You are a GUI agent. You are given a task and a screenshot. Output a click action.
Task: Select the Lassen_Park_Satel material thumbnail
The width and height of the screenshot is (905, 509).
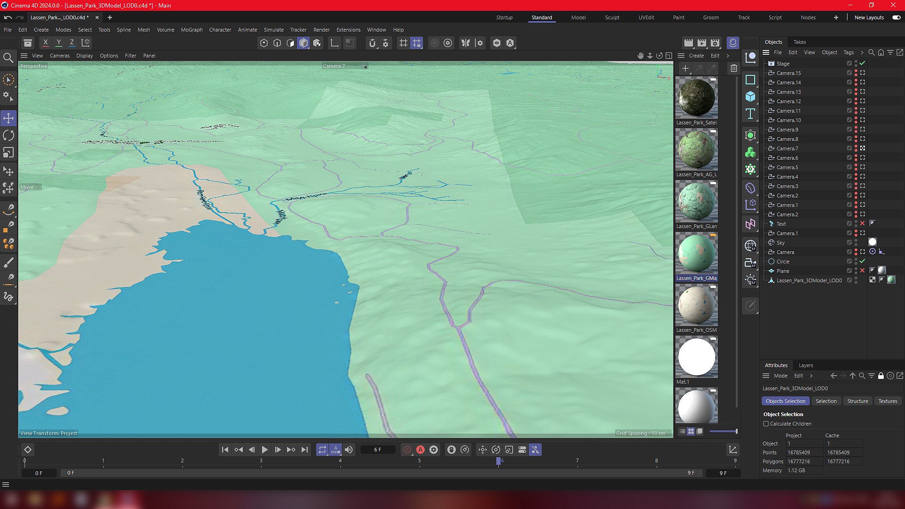[x=696, y=98]
